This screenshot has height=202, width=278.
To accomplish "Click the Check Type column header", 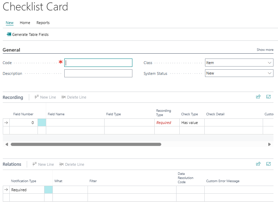I will coord(189,114).
